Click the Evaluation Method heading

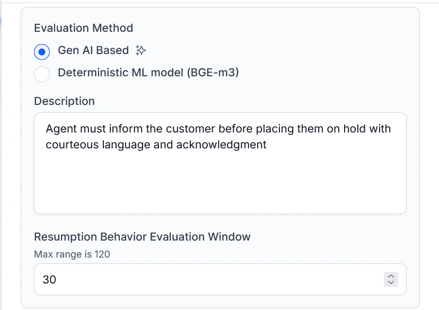83,28
